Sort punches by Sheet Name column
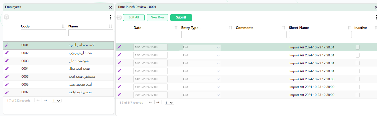 pos(349,28)
